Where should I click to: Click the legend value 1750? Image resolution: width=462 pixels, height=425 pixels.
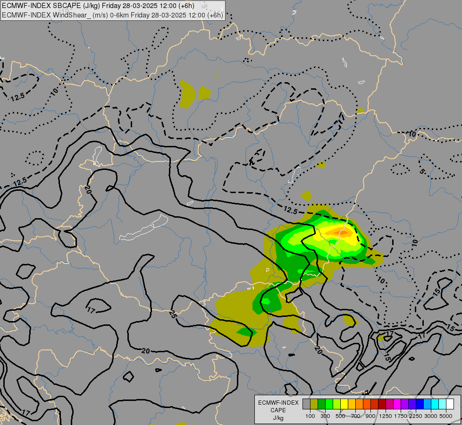[x=401, y=416]
